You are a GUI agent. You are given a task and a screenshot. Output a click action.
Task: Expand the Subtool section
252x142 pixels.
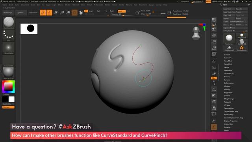(227, 55)
